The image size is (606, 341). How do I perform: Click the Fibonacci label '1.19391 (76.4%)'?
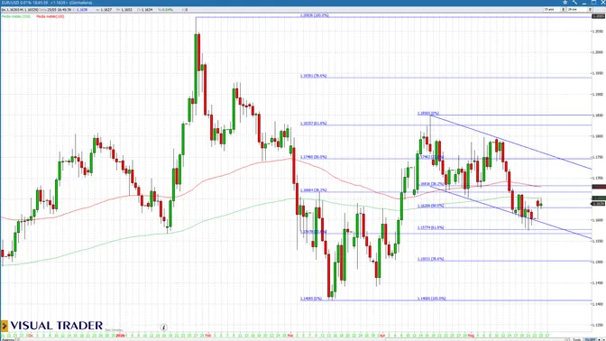[x=314, y=76]
